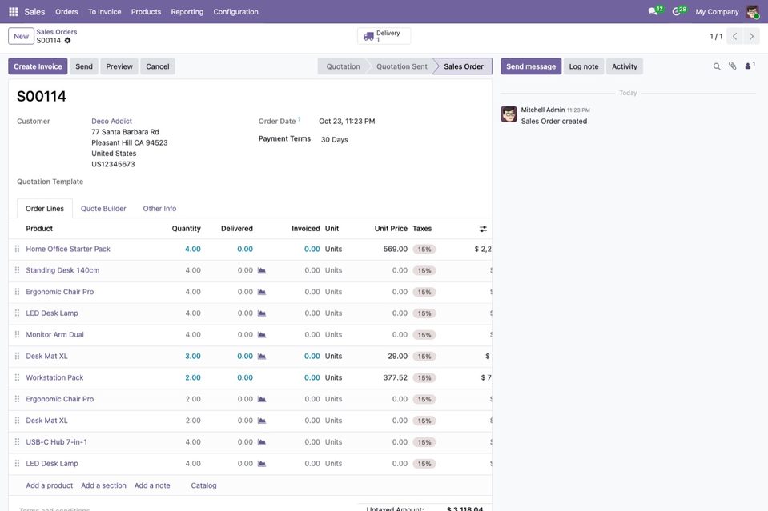The height and width of the screenshot is (511, 768).
Task: Open the Products menu
Action: (x=146, y=12)
